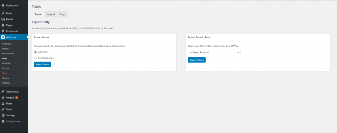Go to Entries in weForms submenu
Viewport: 337px width, 133px height.
(5, 48)
